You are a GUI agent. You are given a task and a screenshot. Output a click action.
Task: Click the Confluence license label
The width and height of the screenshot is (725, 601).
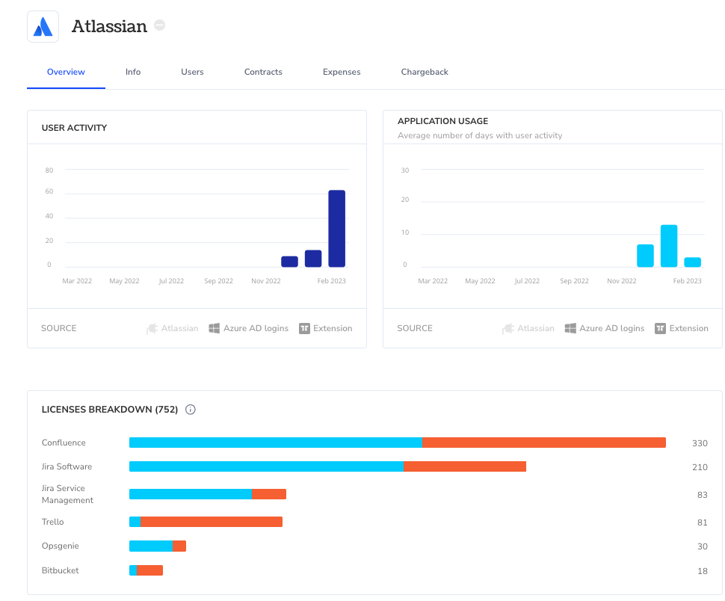coord(64,443)
